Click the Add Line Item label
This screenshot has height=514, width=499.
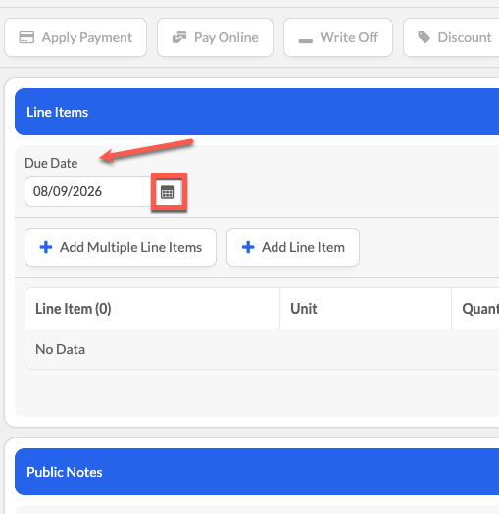303,247
